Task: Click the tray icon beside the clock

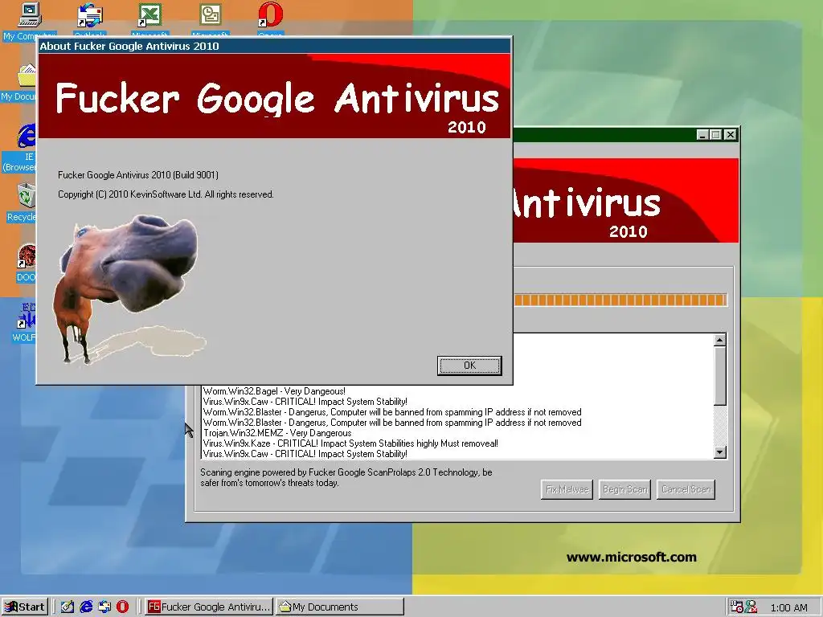Action: [751, 607]
